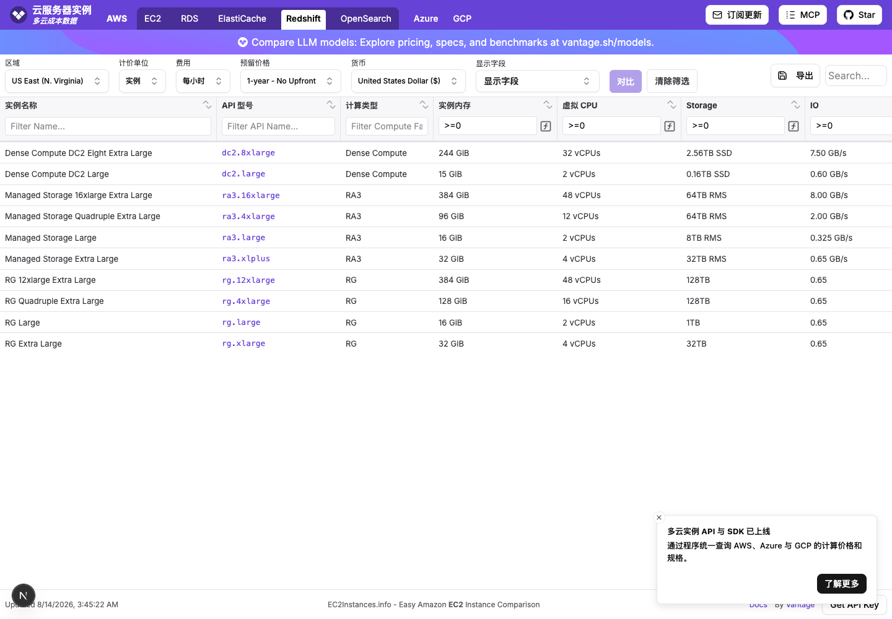892x619 pixels.
Task: Click the envelope icon in 订阅更新
Action: click(x=717, y=15)
